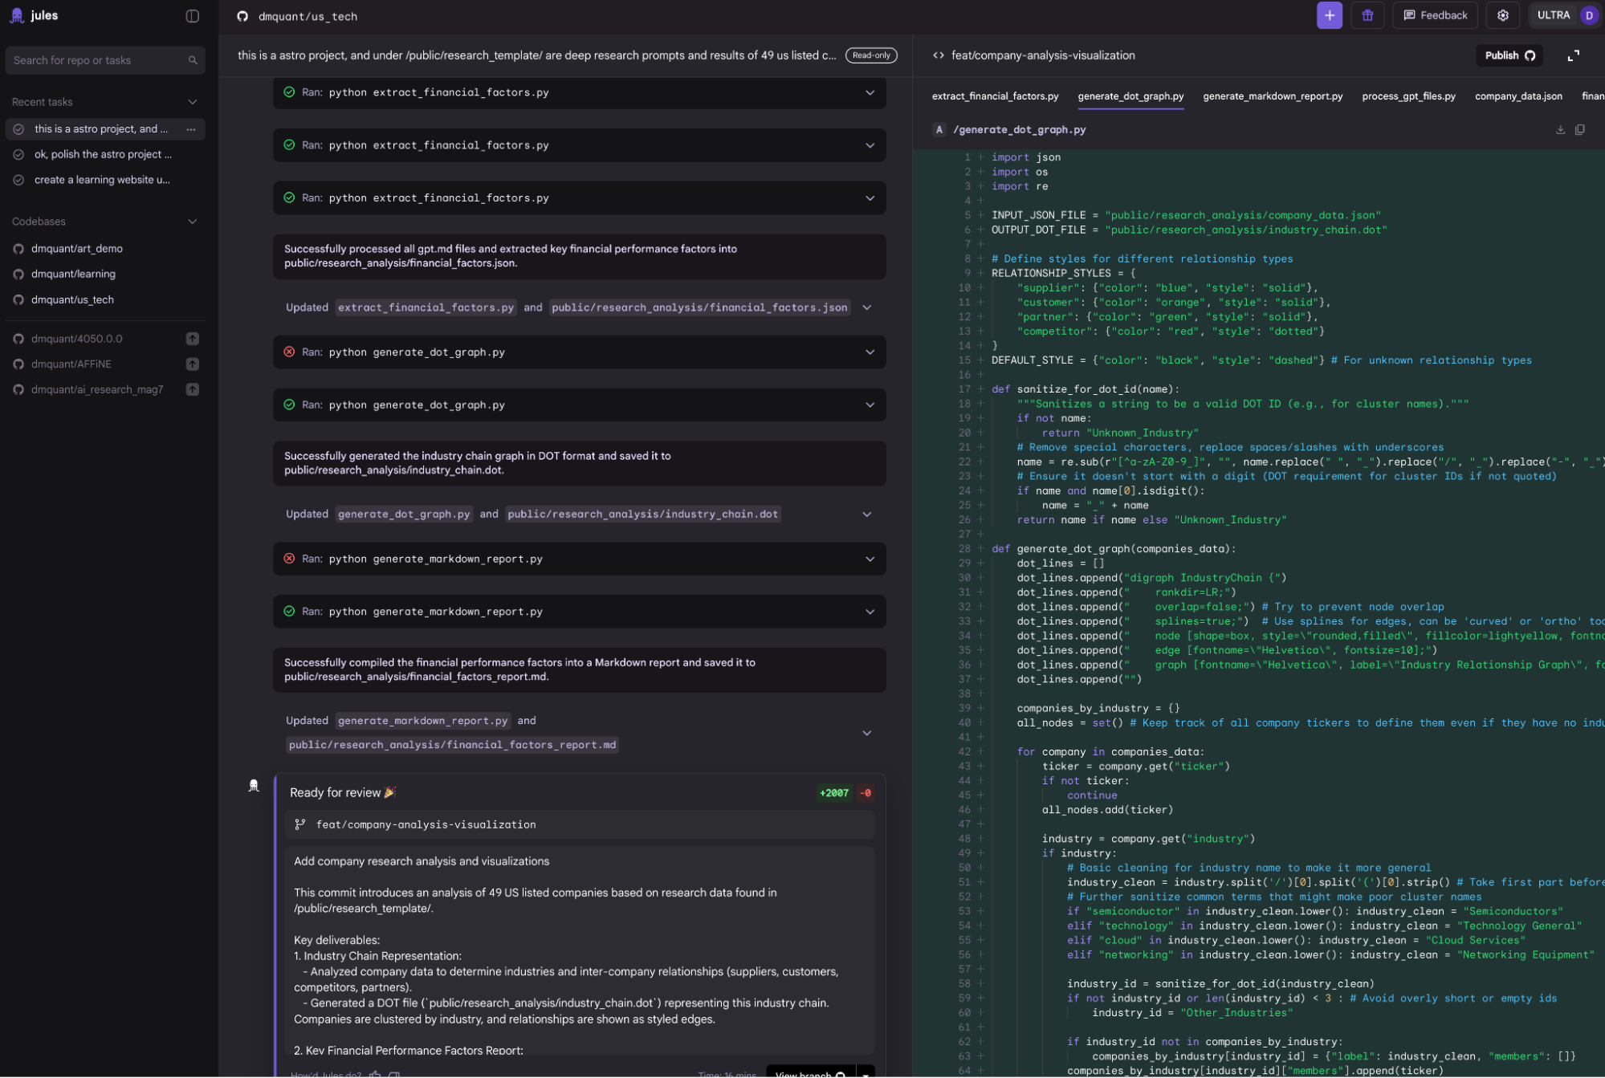
Task: Click the Feedback button
Action: tap(1435, 15)
